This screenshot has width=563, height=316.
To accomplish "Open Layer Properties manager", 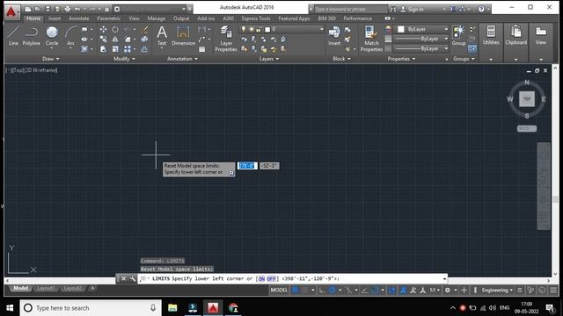I will [226, 39].
